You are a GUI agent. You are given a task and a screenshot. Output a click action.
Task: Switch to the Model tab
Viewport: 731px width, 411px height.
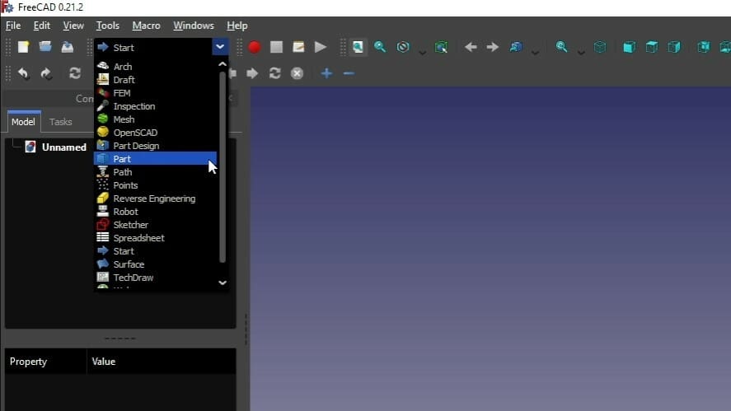pyautogui.click(x=23, y=122)
